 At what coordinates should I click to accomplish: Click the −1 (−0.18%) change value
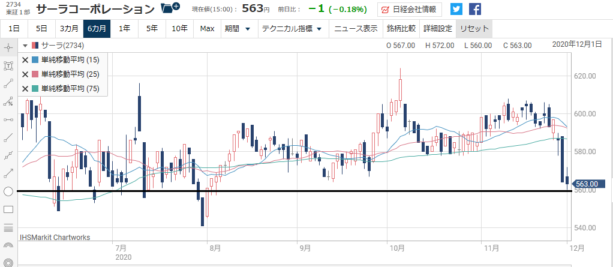tap(337, 9)
